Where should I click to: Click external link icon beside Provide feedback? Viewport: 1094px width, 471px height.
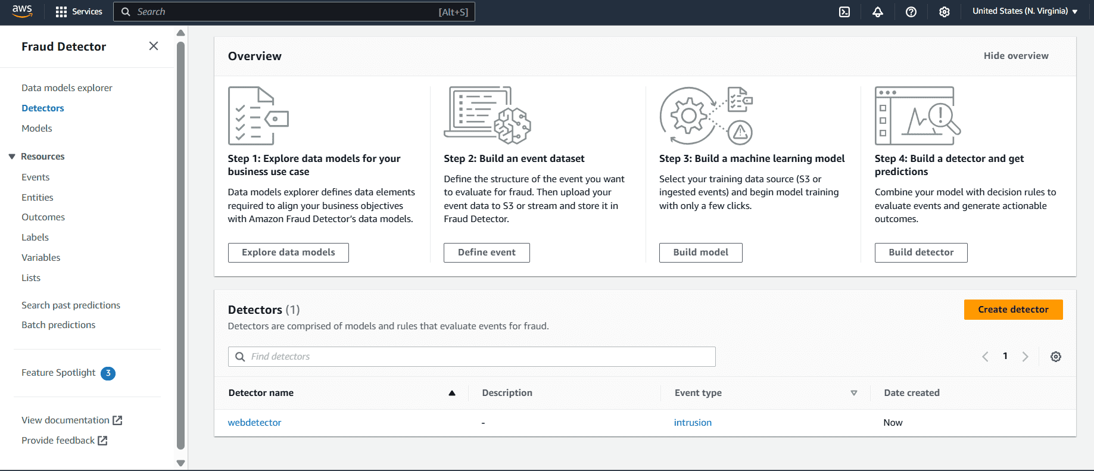coord(102,441)
